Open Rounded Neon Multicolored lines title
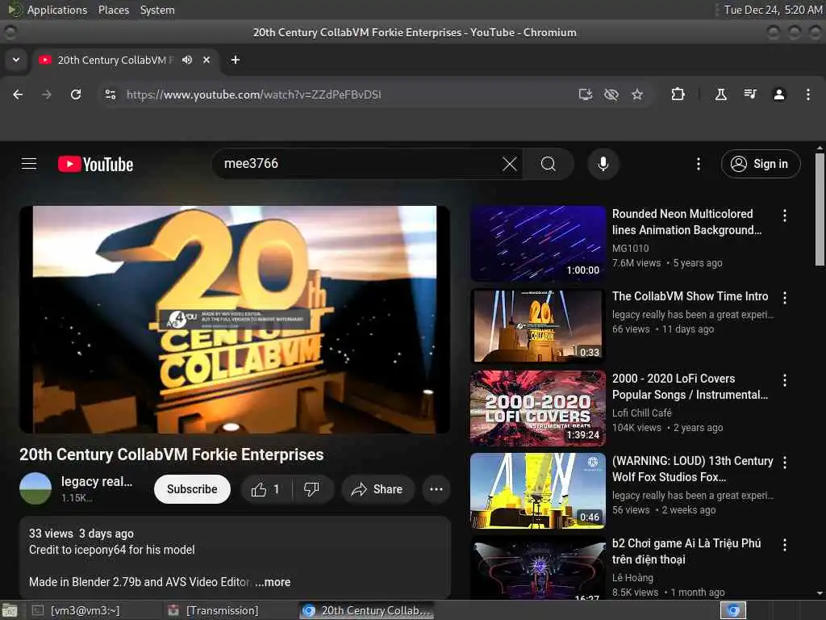 [x=686, y=222]
